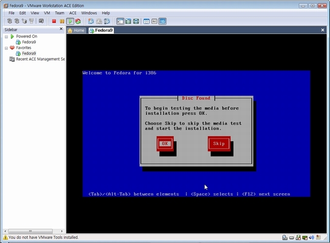Switch to full screen mode icon
Viewport: 330px width, 243px height.
128,21
